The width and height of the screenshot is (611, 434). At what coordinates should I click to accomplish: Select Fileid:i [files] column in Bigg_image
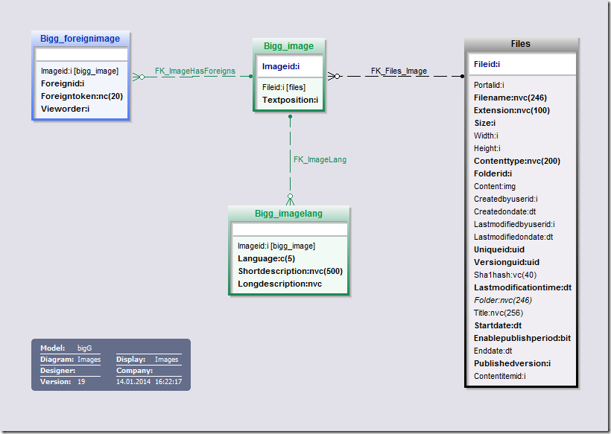click(284, 87)
